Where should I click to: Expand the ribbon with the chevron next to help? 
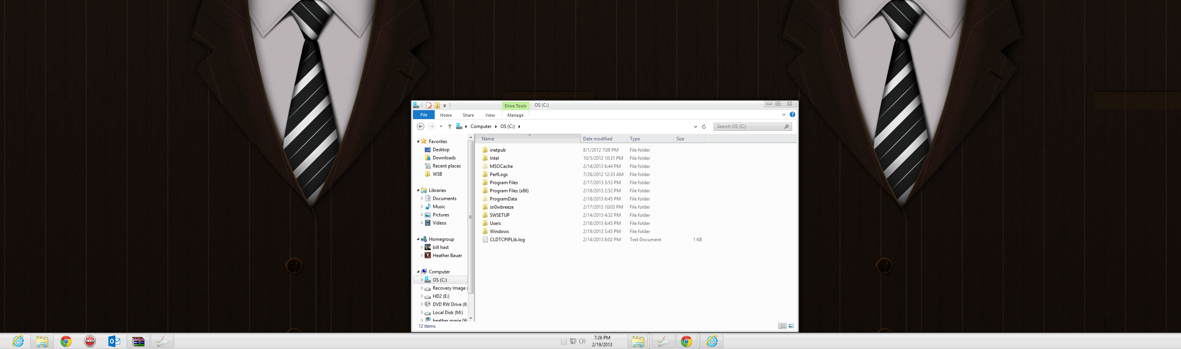(784, 115)
